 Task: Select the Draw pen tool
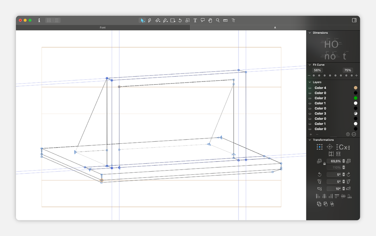[150, 21]
